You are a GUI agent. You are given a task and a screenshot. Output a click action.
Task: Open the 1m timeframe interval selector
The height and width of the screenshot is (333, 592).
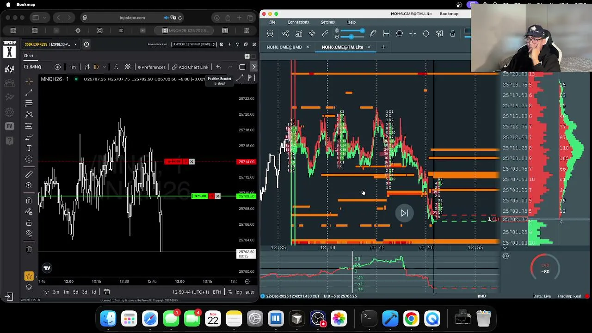coord(73,67)
